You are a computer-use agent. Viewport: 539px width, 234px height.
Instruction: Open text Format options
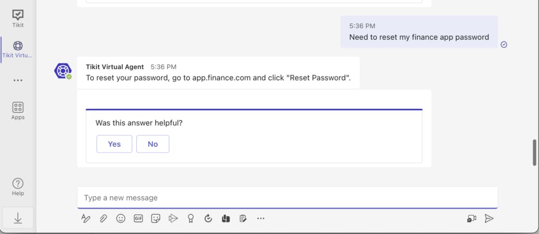click(x=86, y=218)
